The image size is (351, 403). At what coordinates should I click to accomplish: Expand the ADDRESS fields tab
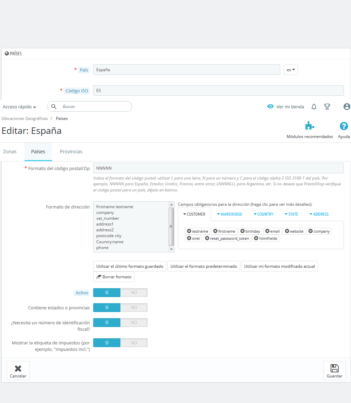click(x=319, y=214)
